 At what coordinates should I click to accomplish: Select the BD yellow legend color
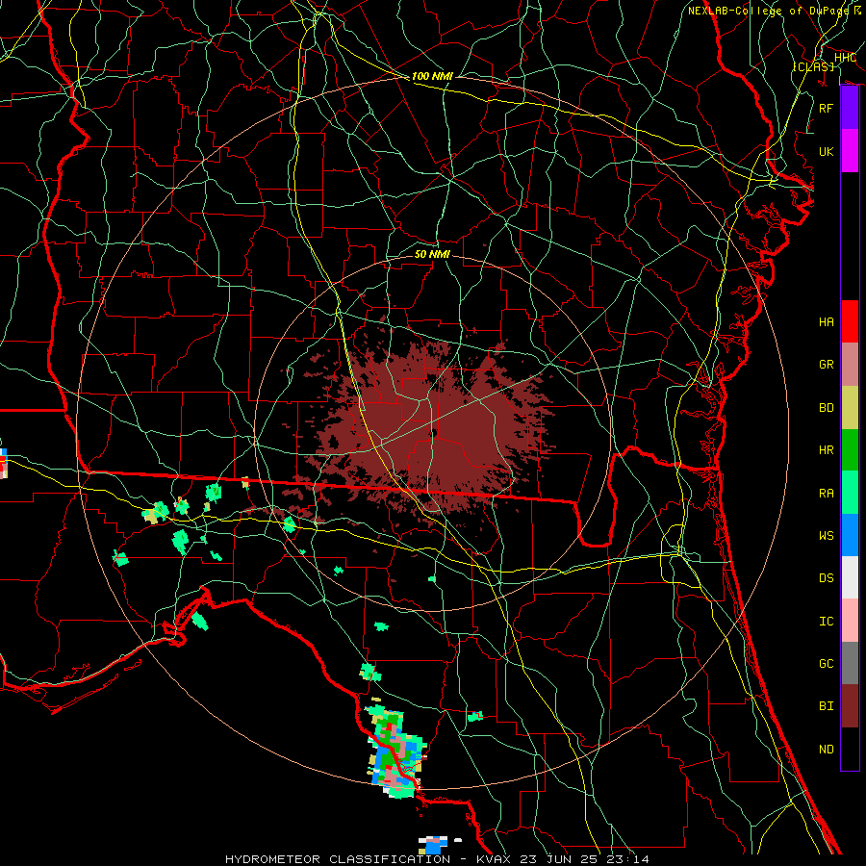[850, 408]
